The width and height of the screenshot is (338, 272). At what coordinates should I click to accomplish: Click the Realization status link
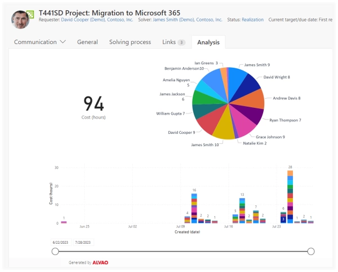click(x=252, y=20)
